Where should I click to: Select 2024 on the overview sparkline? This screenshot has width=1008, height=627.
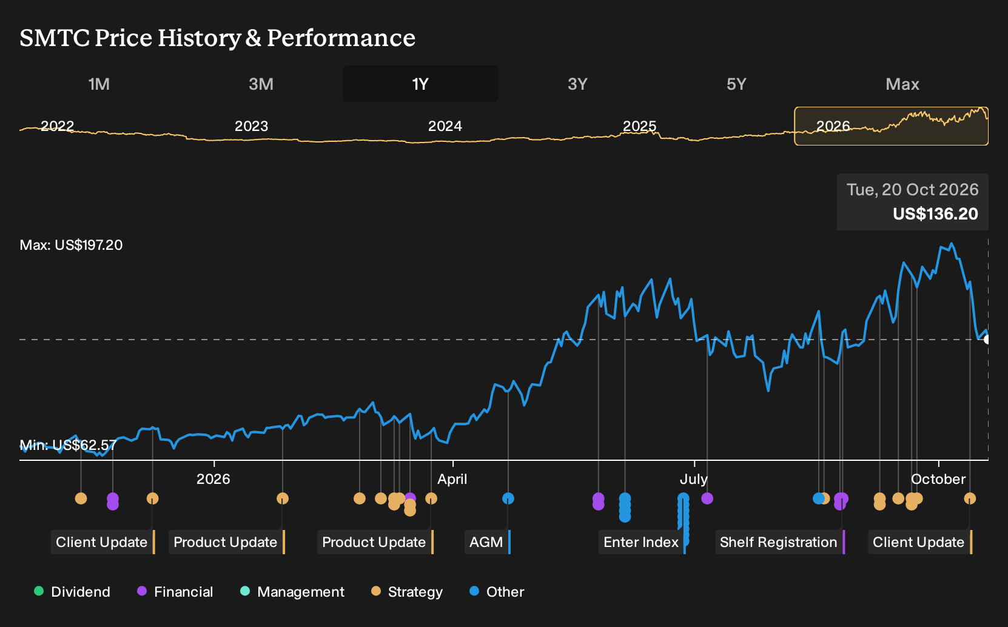pyautogui.click(x=445, y=126)
